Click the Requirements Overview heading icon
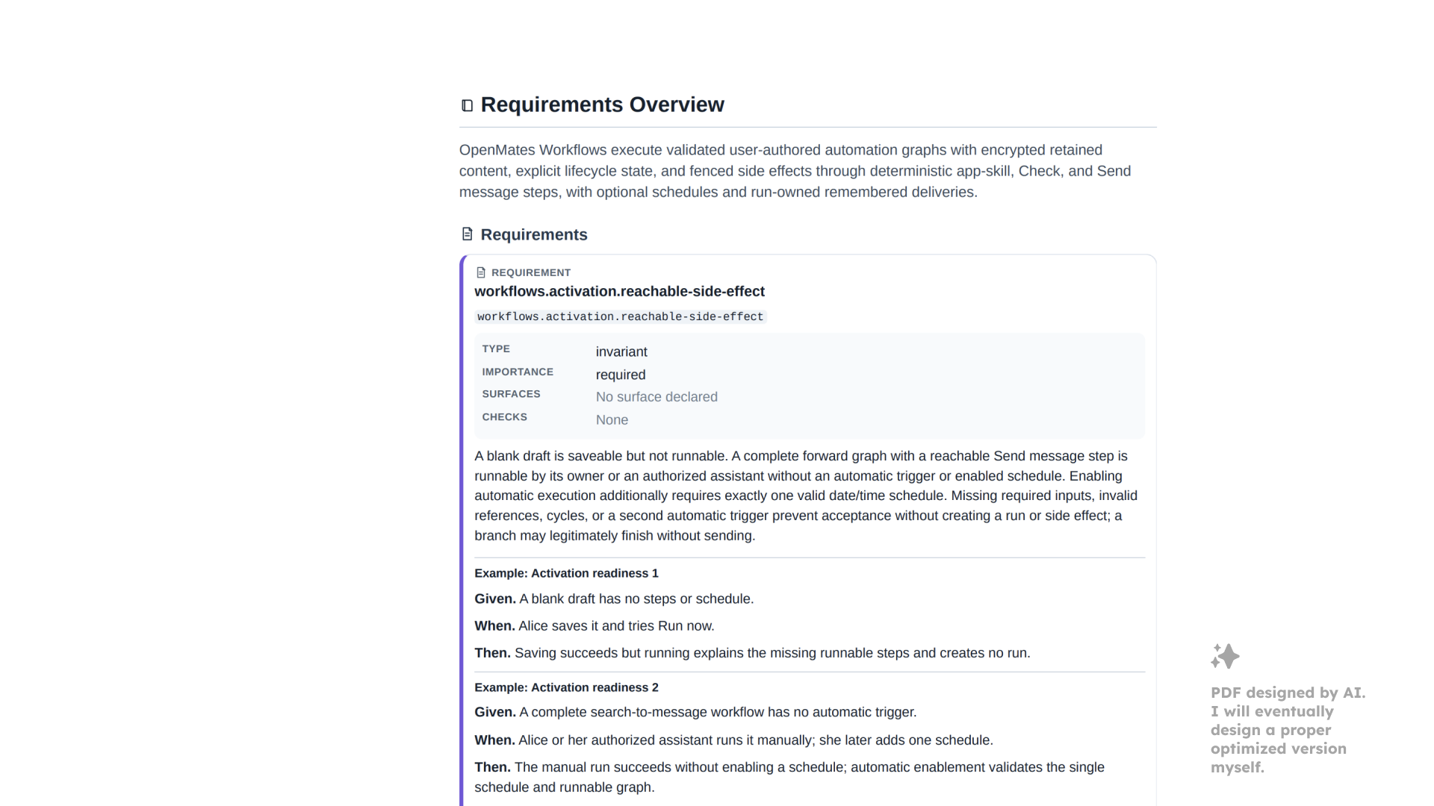Image resolution: width=1434 pixels, height=806 pixels. click(x=468, y=105)
